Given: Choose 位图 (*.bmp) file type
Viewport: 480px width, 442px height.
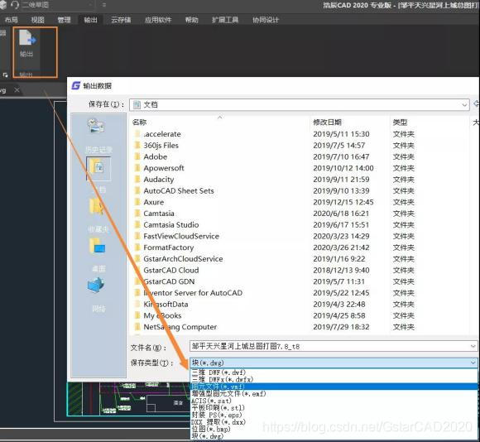Looking at the screenshot, I should 334,429.
